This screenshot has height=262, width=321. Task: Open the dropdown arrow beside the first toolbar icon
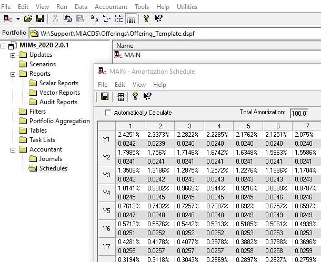(x=17, y=18)
